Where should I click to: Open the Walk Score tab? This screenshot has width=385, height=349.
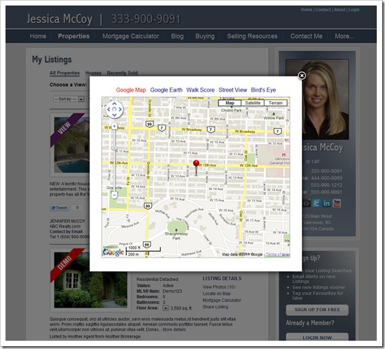(x=200, y=90)
